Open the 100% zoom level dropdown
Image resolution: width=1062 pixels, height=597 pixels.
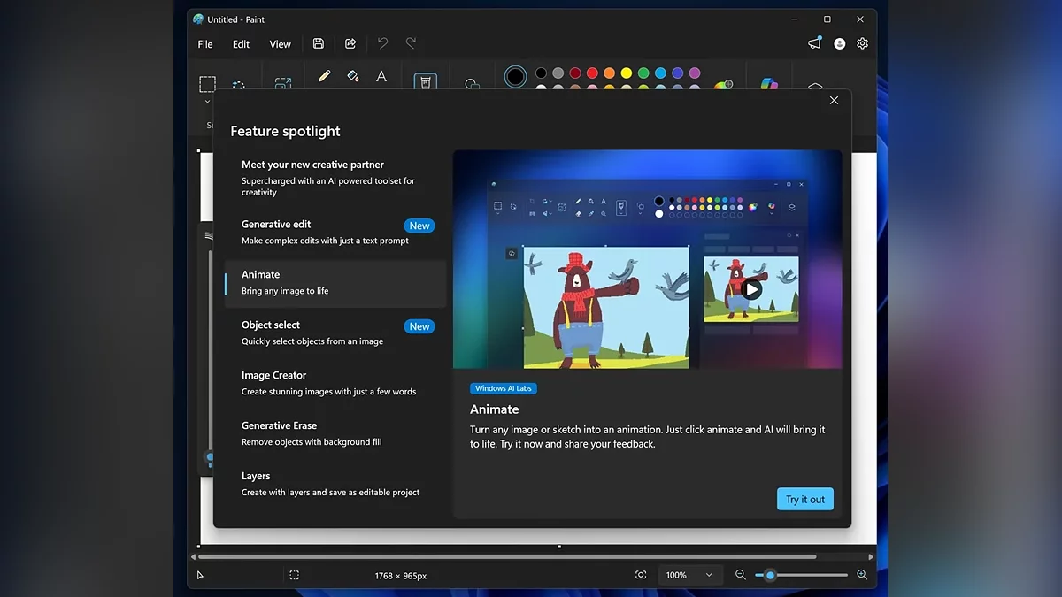(689, 575)
